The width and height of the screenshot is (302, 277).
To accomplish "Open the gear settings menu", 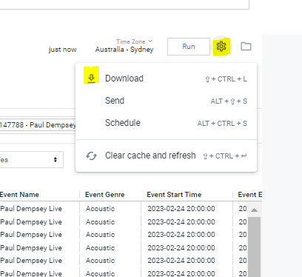I will click(221, 47).
